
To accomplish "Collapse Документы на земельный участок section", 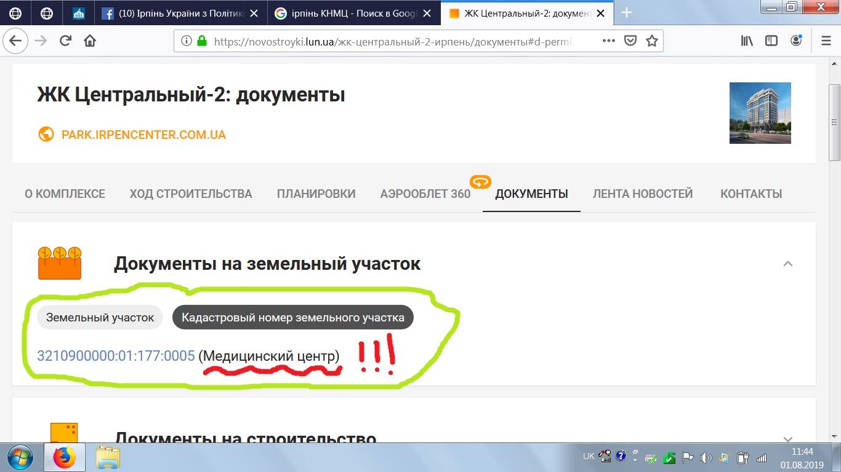I will (x=787, y=264).
